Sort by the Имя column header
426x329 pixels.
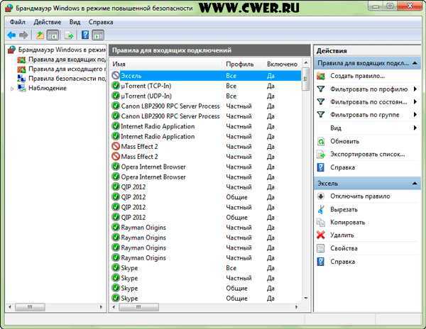tap(119, 65)
